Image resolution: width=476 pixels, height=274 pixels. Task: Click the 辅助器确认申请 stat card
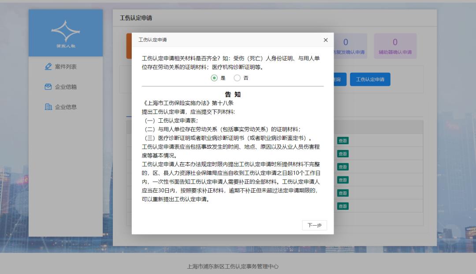(x=395, y=45)
